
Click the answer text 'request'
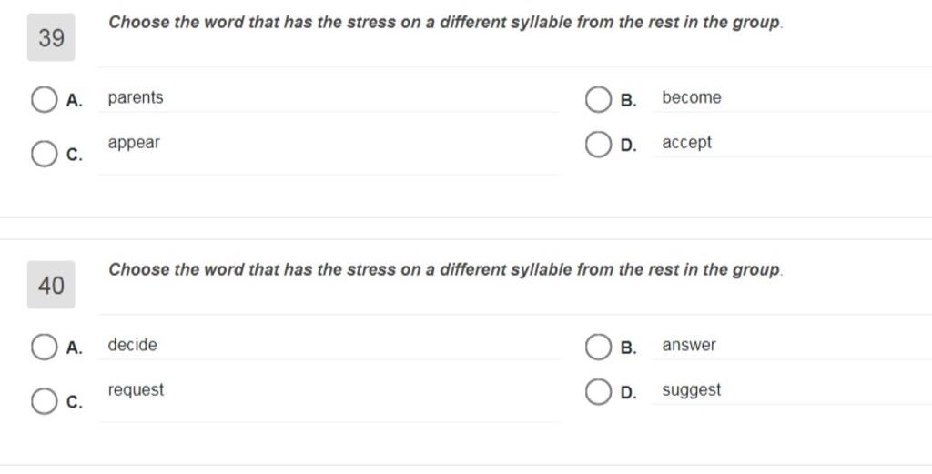click(x=136, y=391)
